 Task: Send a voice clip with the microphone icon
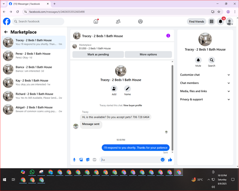(x=74, y=159)
